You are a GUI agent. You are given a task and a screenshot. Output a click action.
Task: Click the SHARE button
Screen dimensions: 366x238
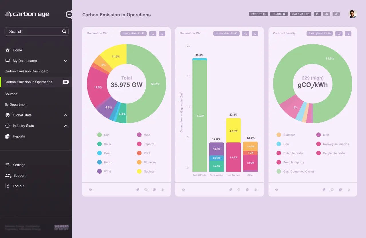click(279, 14)
